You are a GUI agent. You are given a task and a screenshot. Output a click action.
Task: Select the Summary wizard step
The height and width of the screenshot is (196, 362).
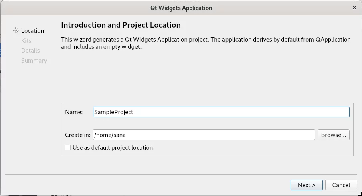[34, 61]
